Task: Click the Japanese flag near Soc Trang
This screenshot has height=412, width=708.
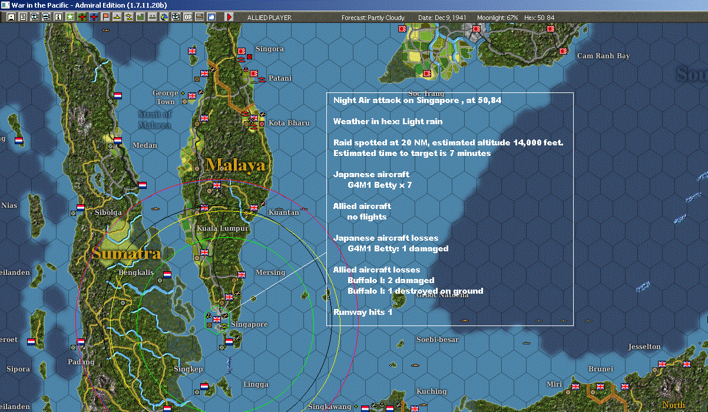Action: [427, 74]
